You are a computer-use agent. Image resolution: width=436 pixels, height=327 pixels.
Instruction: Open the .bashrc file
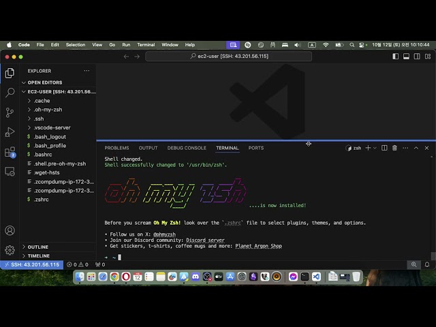click(59, 155)
